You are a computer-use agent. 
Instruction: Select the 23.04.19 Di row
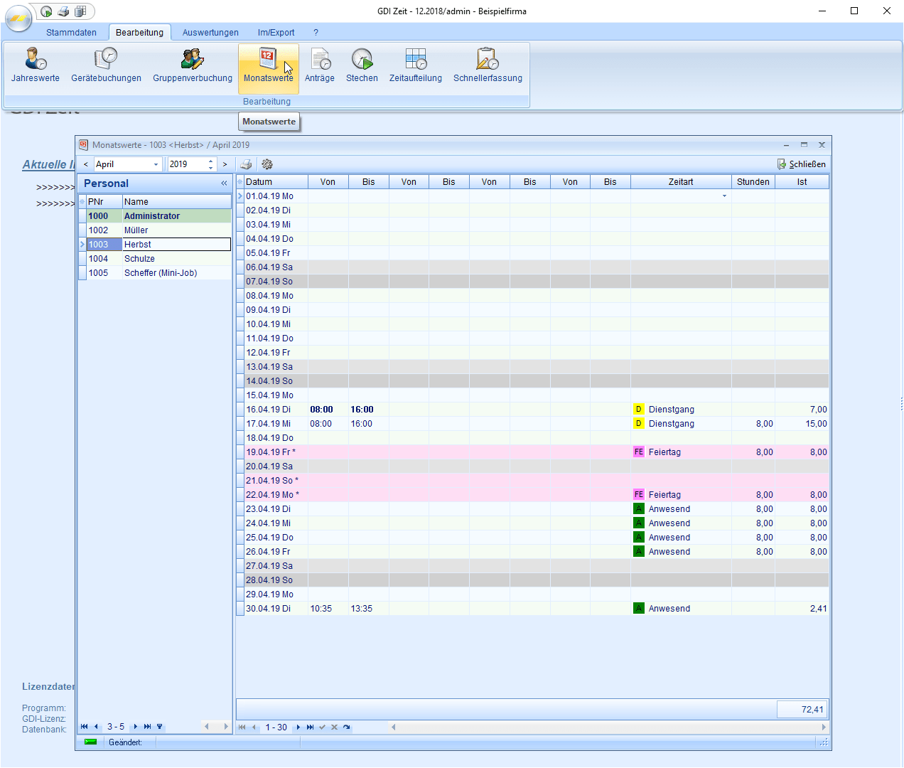click(x=268, y=509)
